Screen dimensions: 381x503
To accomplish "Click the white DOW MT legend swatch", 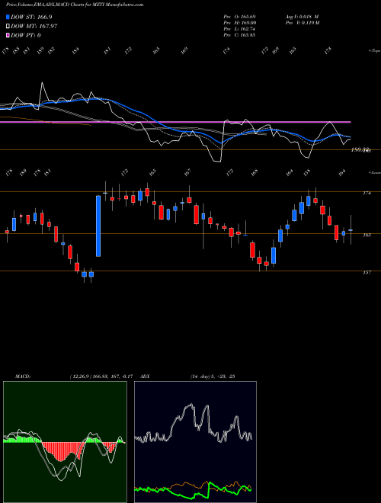I will click(8, 26).
